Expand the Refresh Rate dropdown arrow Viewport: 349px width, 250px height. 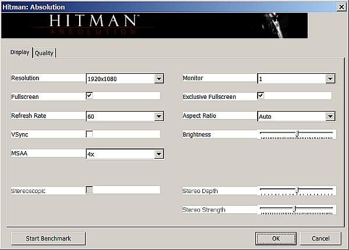pyautogui.click(x=159, y=116)
